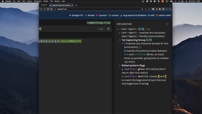
Task: Open the Chrome extensions puzzle icon
Action: click(x=160, y=9)
